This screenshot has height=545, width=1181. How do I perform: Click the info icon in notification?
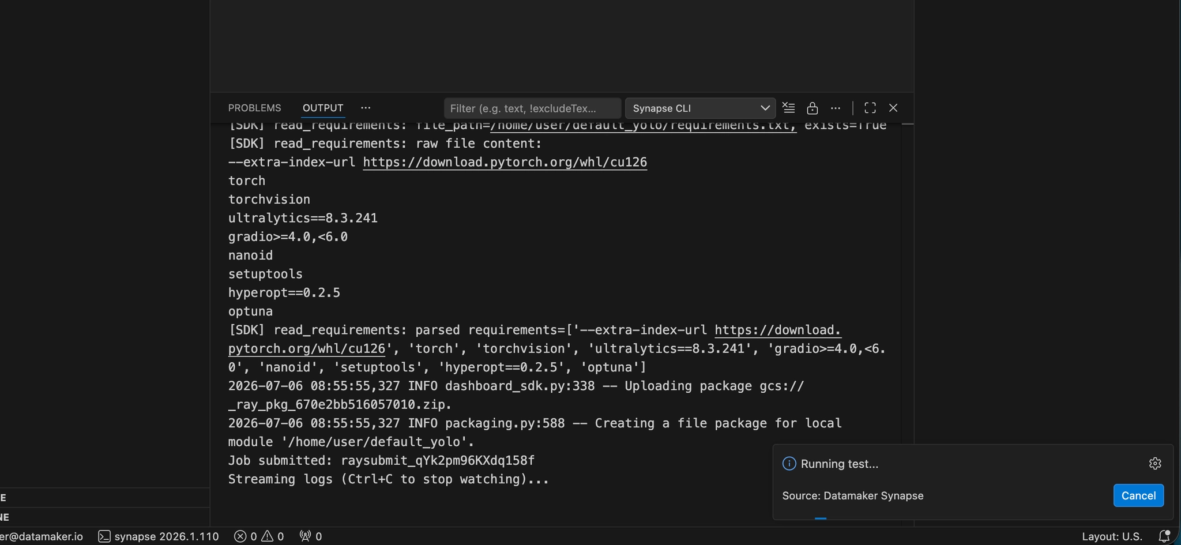pos(789,463)
